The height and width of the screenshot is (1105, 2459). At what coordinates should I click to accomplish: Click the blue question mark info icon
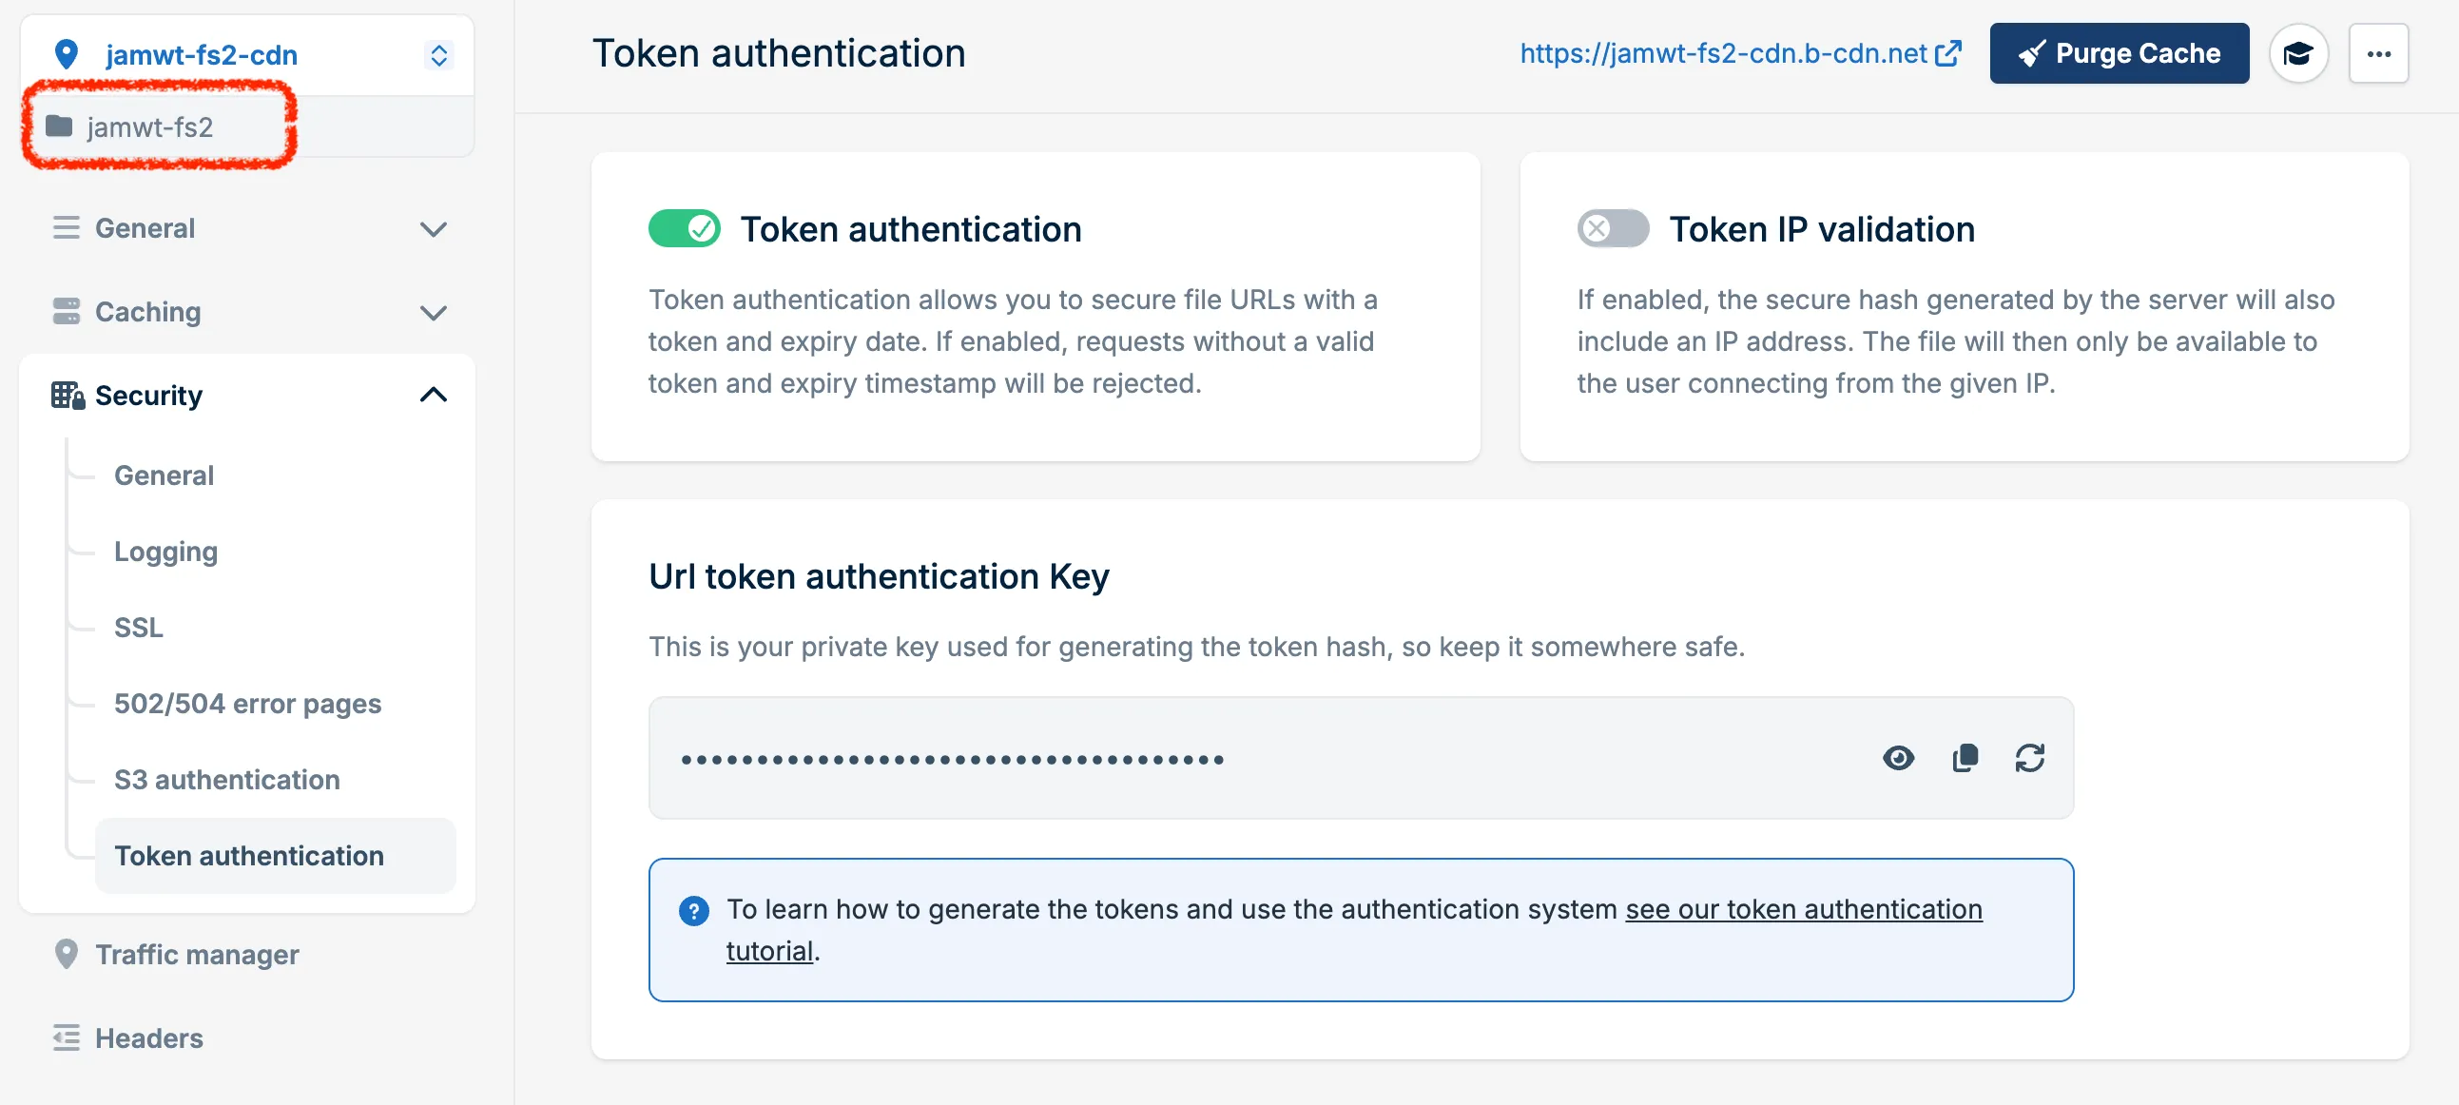click(693, 910)
